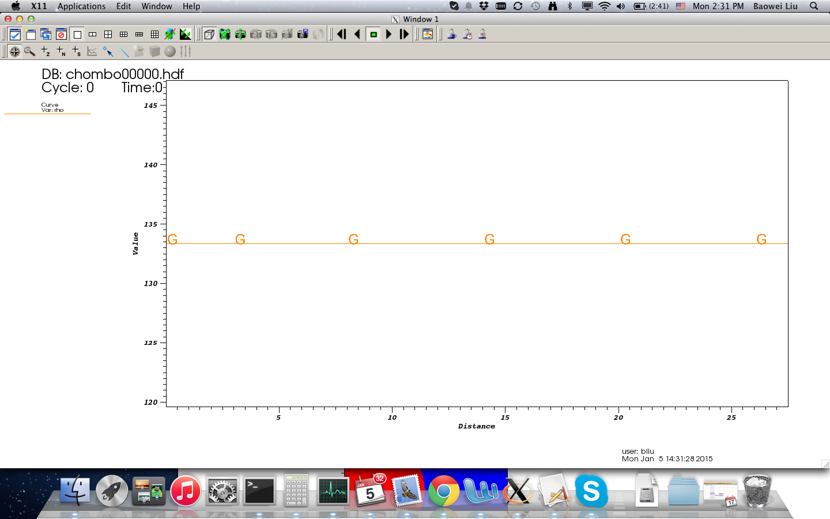Open Terminal from the Dock

[259, 491]
